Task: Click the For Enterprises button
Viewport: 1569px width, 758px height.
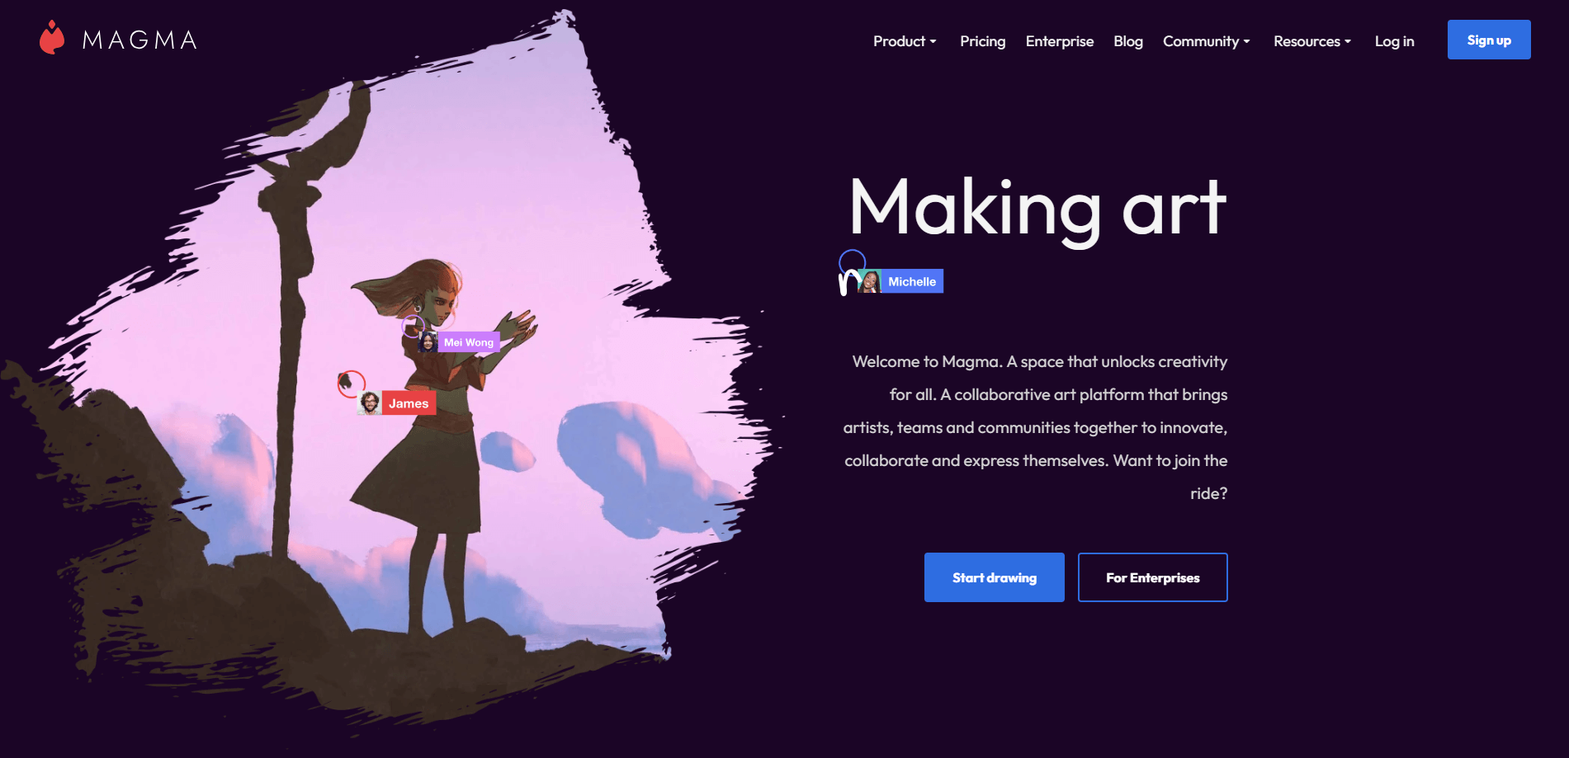Action: pyautogui.click(x=1152, y=577)
